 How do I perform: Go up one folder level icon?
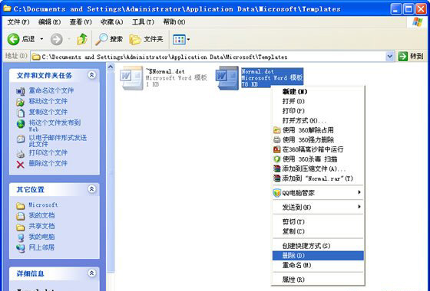[82, 39]
